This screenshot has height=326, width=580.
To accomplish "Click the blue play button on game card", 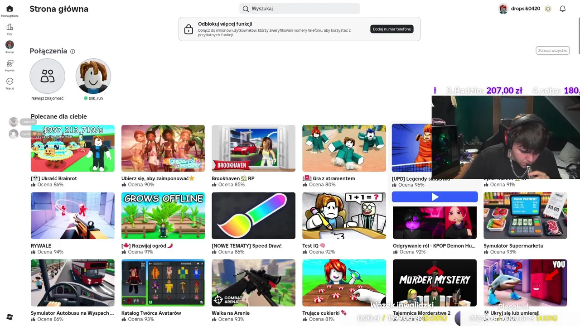I will [x=435, y=197].
